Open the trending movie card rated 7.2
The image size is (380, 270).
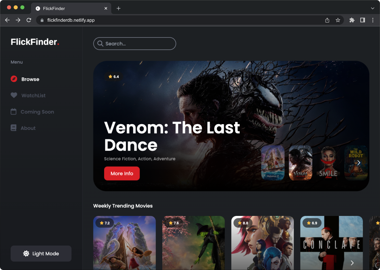[125, 243]
